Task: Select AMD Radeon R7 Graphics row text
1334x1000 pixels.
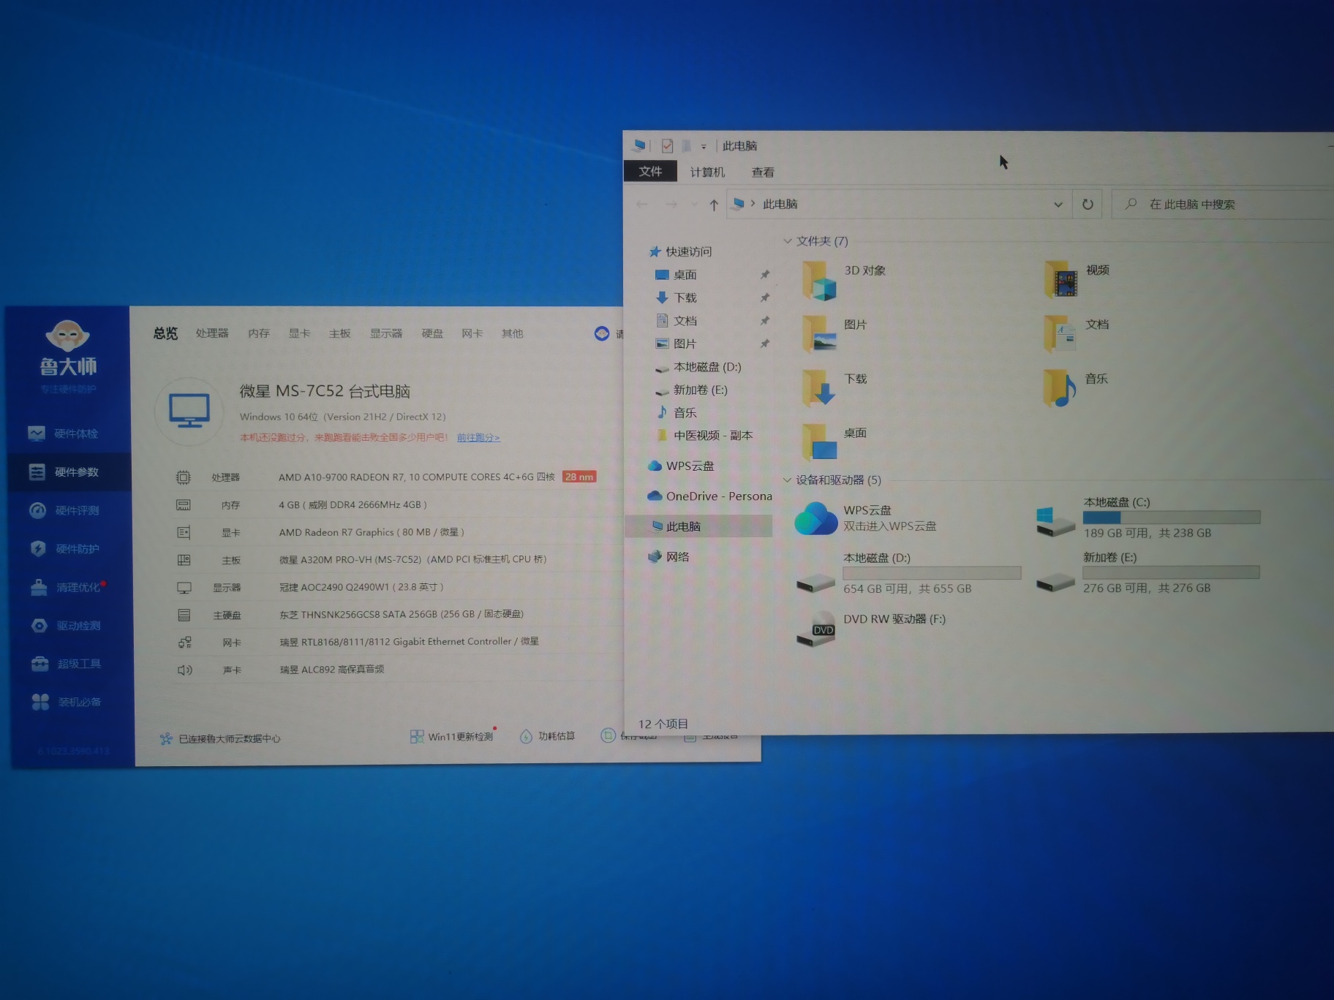Action: click(371, 532)
